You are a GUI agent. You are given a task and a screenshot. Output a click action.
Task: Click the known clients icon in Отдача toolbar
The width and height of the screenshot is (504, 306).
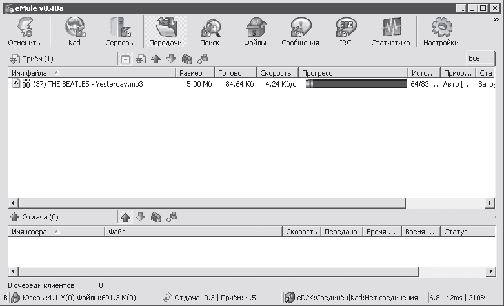(x=172, y=218)
